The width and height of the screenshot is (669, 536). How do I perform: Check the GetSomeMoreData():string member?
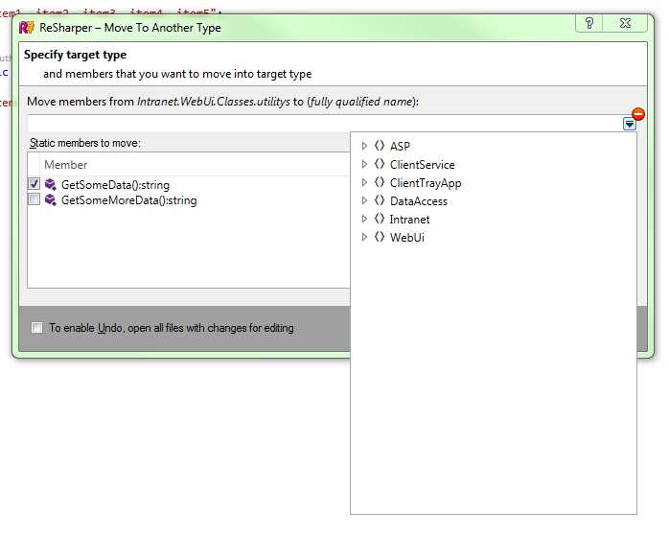34,199
